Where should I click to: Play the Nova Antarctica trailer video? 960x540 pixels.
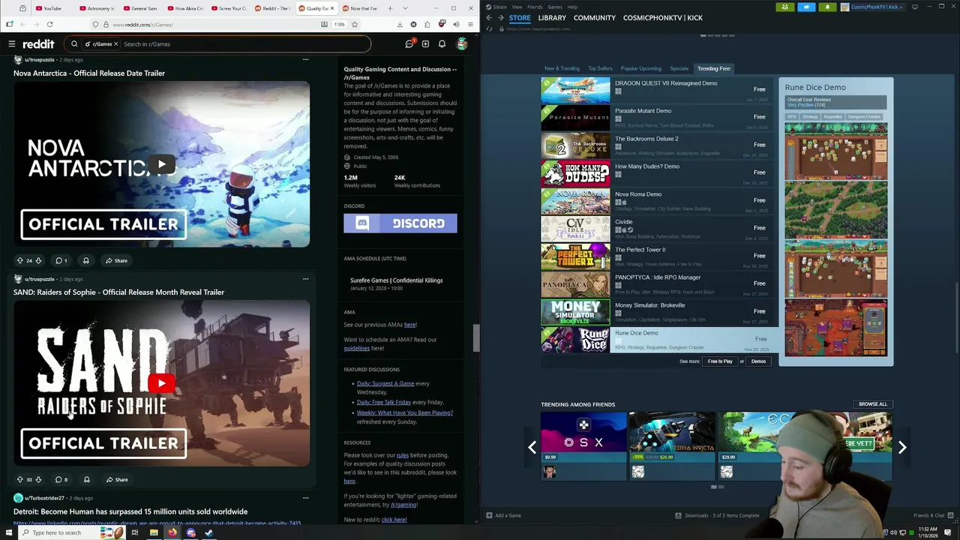pyautogui.click(x=161, y=164)
